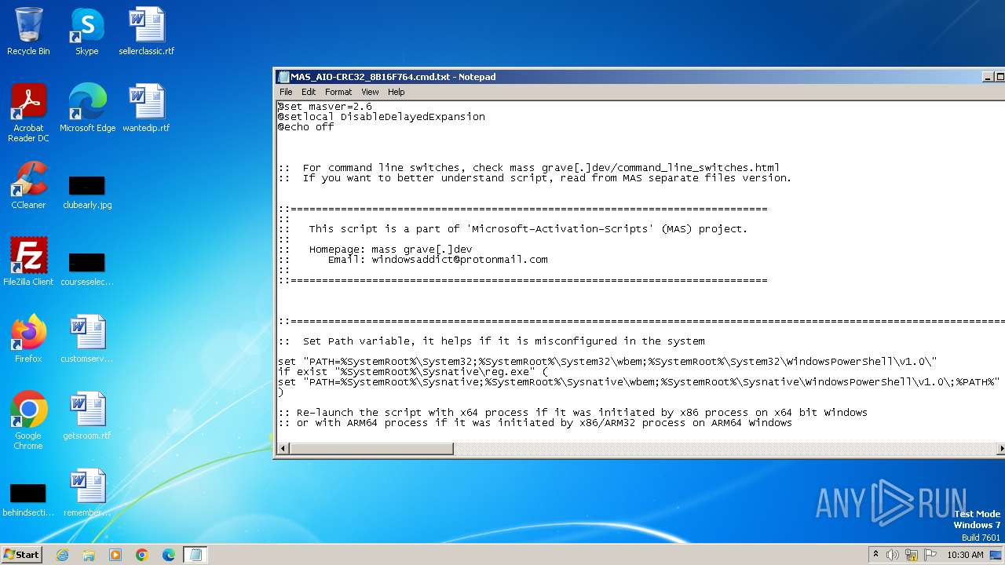Click the email windowsaddict@protonmail.com text
1005x565 pixels.
pos(459,259)
